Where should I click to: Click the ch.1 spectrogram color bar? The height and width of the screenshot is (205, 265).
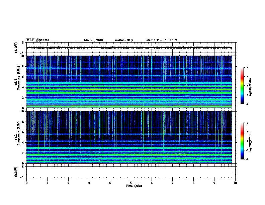pos(242,86)
